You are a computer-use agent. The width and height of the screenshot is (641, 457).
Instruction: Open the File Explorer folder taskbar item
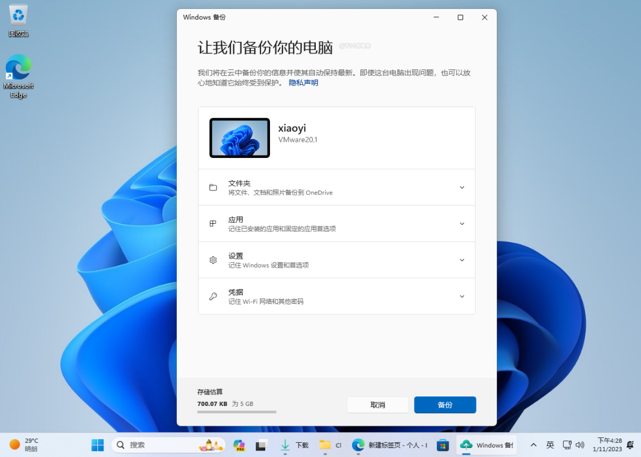[331, 445]
